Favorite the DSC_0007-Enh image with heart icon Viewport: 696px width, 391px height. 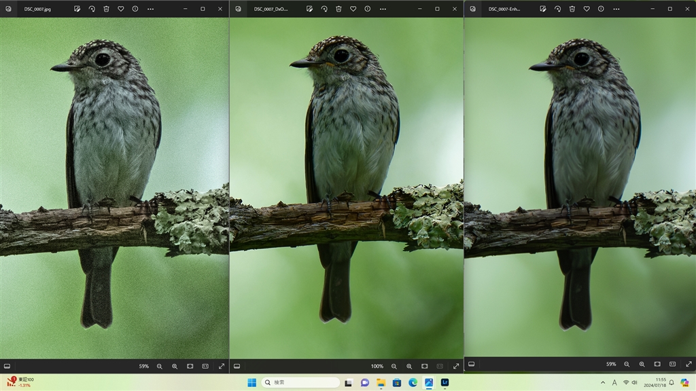586,9
